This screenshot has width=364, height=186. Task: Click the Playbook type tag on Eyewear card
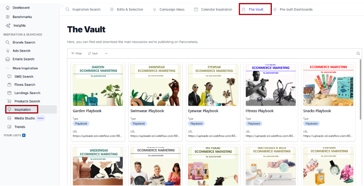(x=196, y=124)
